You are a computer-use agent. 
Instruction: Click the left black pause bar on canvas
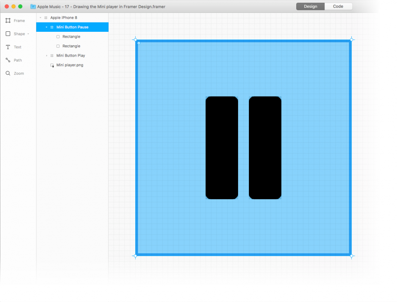coord(222,148)
